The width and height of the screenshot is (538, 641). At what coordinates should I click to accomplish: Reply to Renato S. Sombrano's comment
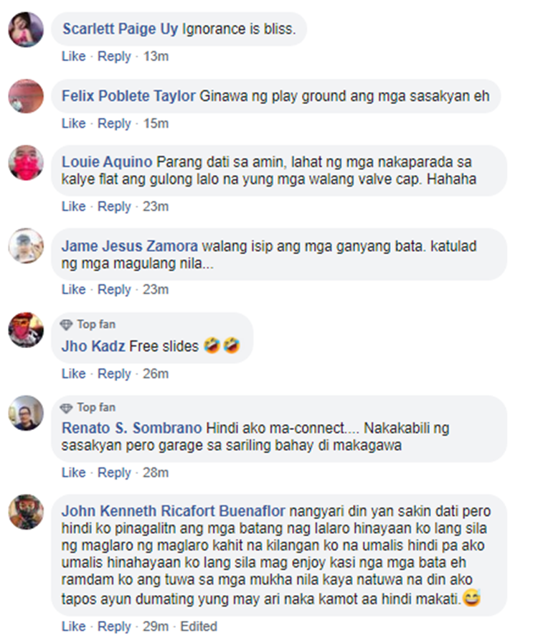pos(114,472)
